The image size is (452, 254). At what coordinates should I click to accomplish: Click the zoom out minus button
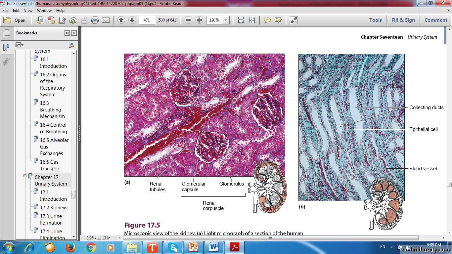coord(188,20)
